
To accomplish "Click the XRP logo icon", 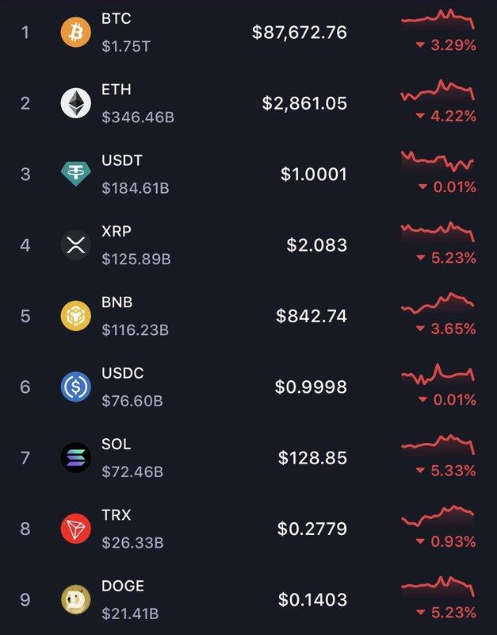I will tap(76, 244).
